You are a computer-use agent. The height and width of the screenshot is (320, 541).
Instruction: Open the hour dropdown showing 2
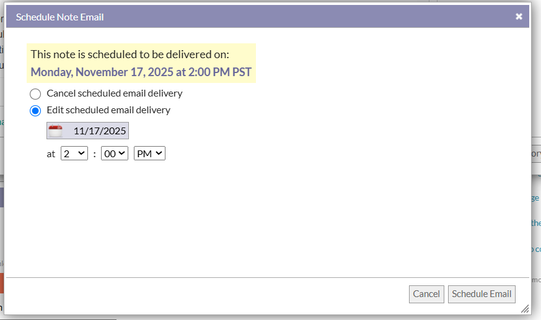74,154
